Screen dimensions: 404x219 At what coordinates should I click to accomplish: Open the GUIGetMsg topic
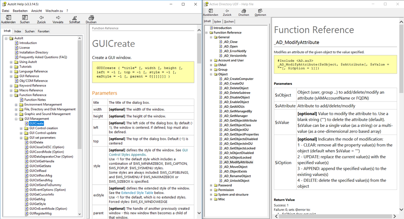[x=37, y=199]
